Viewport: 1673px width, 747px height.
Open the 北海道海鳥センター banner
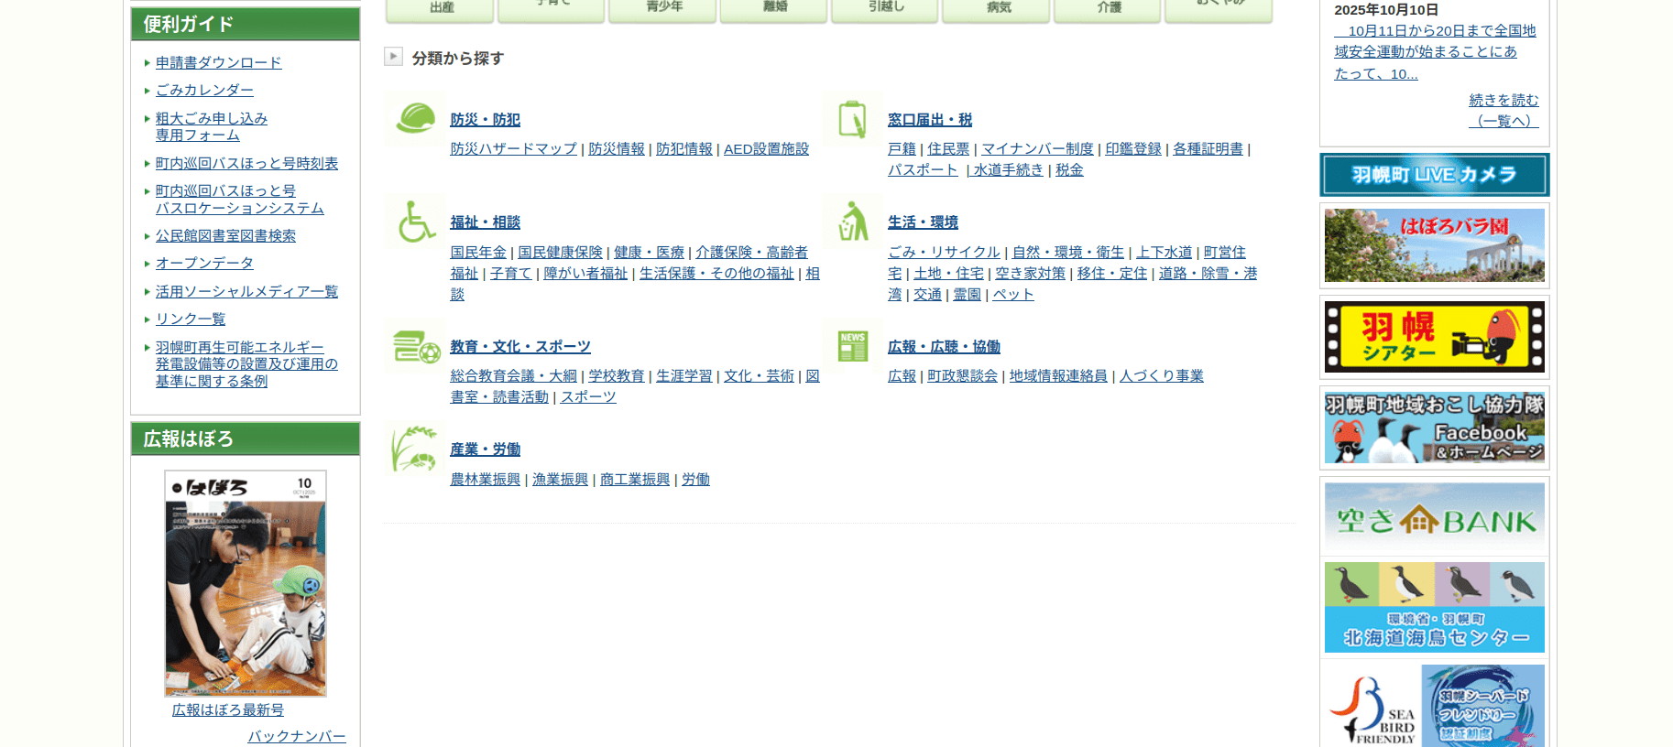click(1434, 607)
